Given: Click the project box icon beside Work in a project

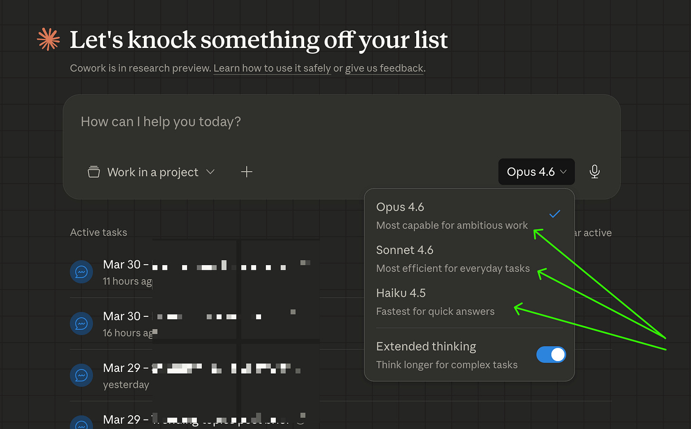Looking at the screenshot, I should [x=93, y=172].
